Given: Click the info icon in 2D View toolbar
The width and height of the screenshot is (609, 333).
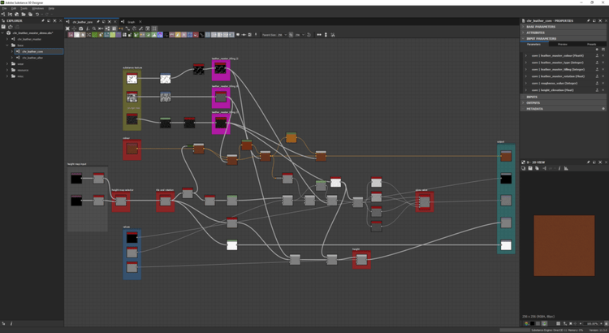Looking at the screenshot, I should (x=559, y=168).
